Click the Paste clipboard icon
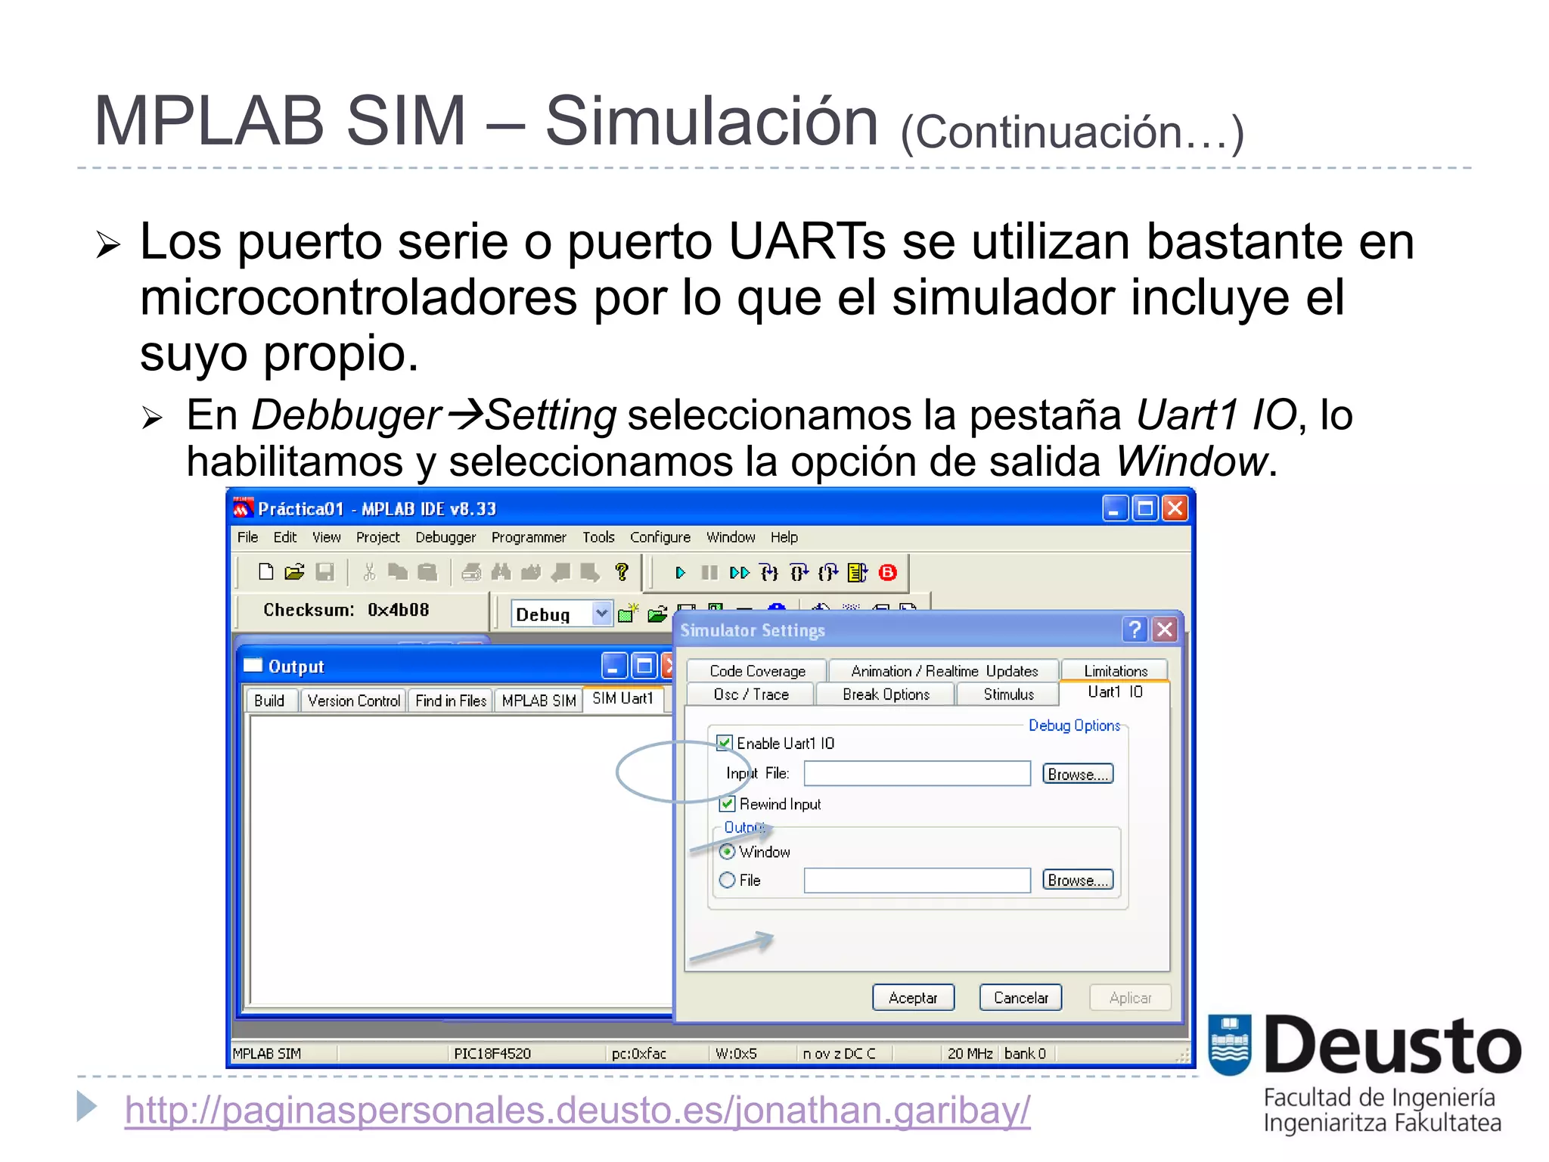This screenshot has width=1549, height=1162. (x=427, y=572)
